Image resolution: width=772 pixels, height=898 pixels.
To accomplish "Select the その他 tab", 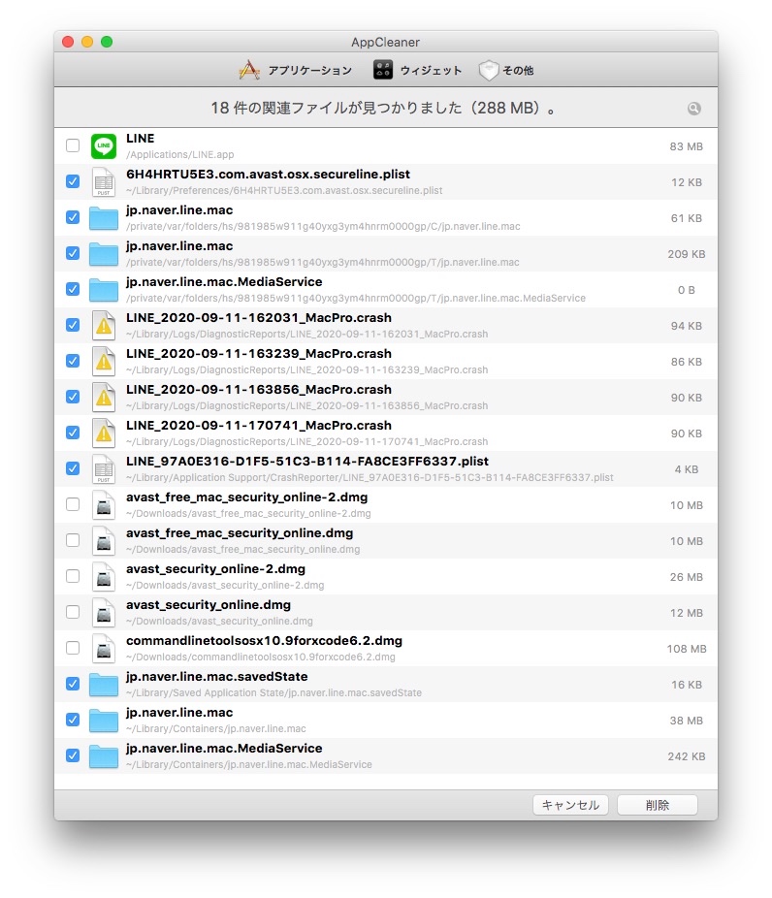I will pos(506,71).
